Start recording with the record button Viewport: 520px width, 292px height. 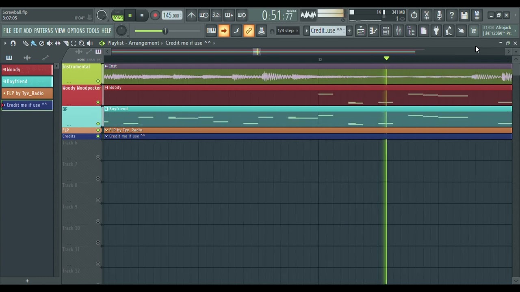pos(155,15)
